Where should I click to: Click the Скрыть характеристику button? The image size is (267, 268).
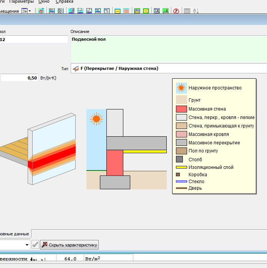(x=69, y=245)
